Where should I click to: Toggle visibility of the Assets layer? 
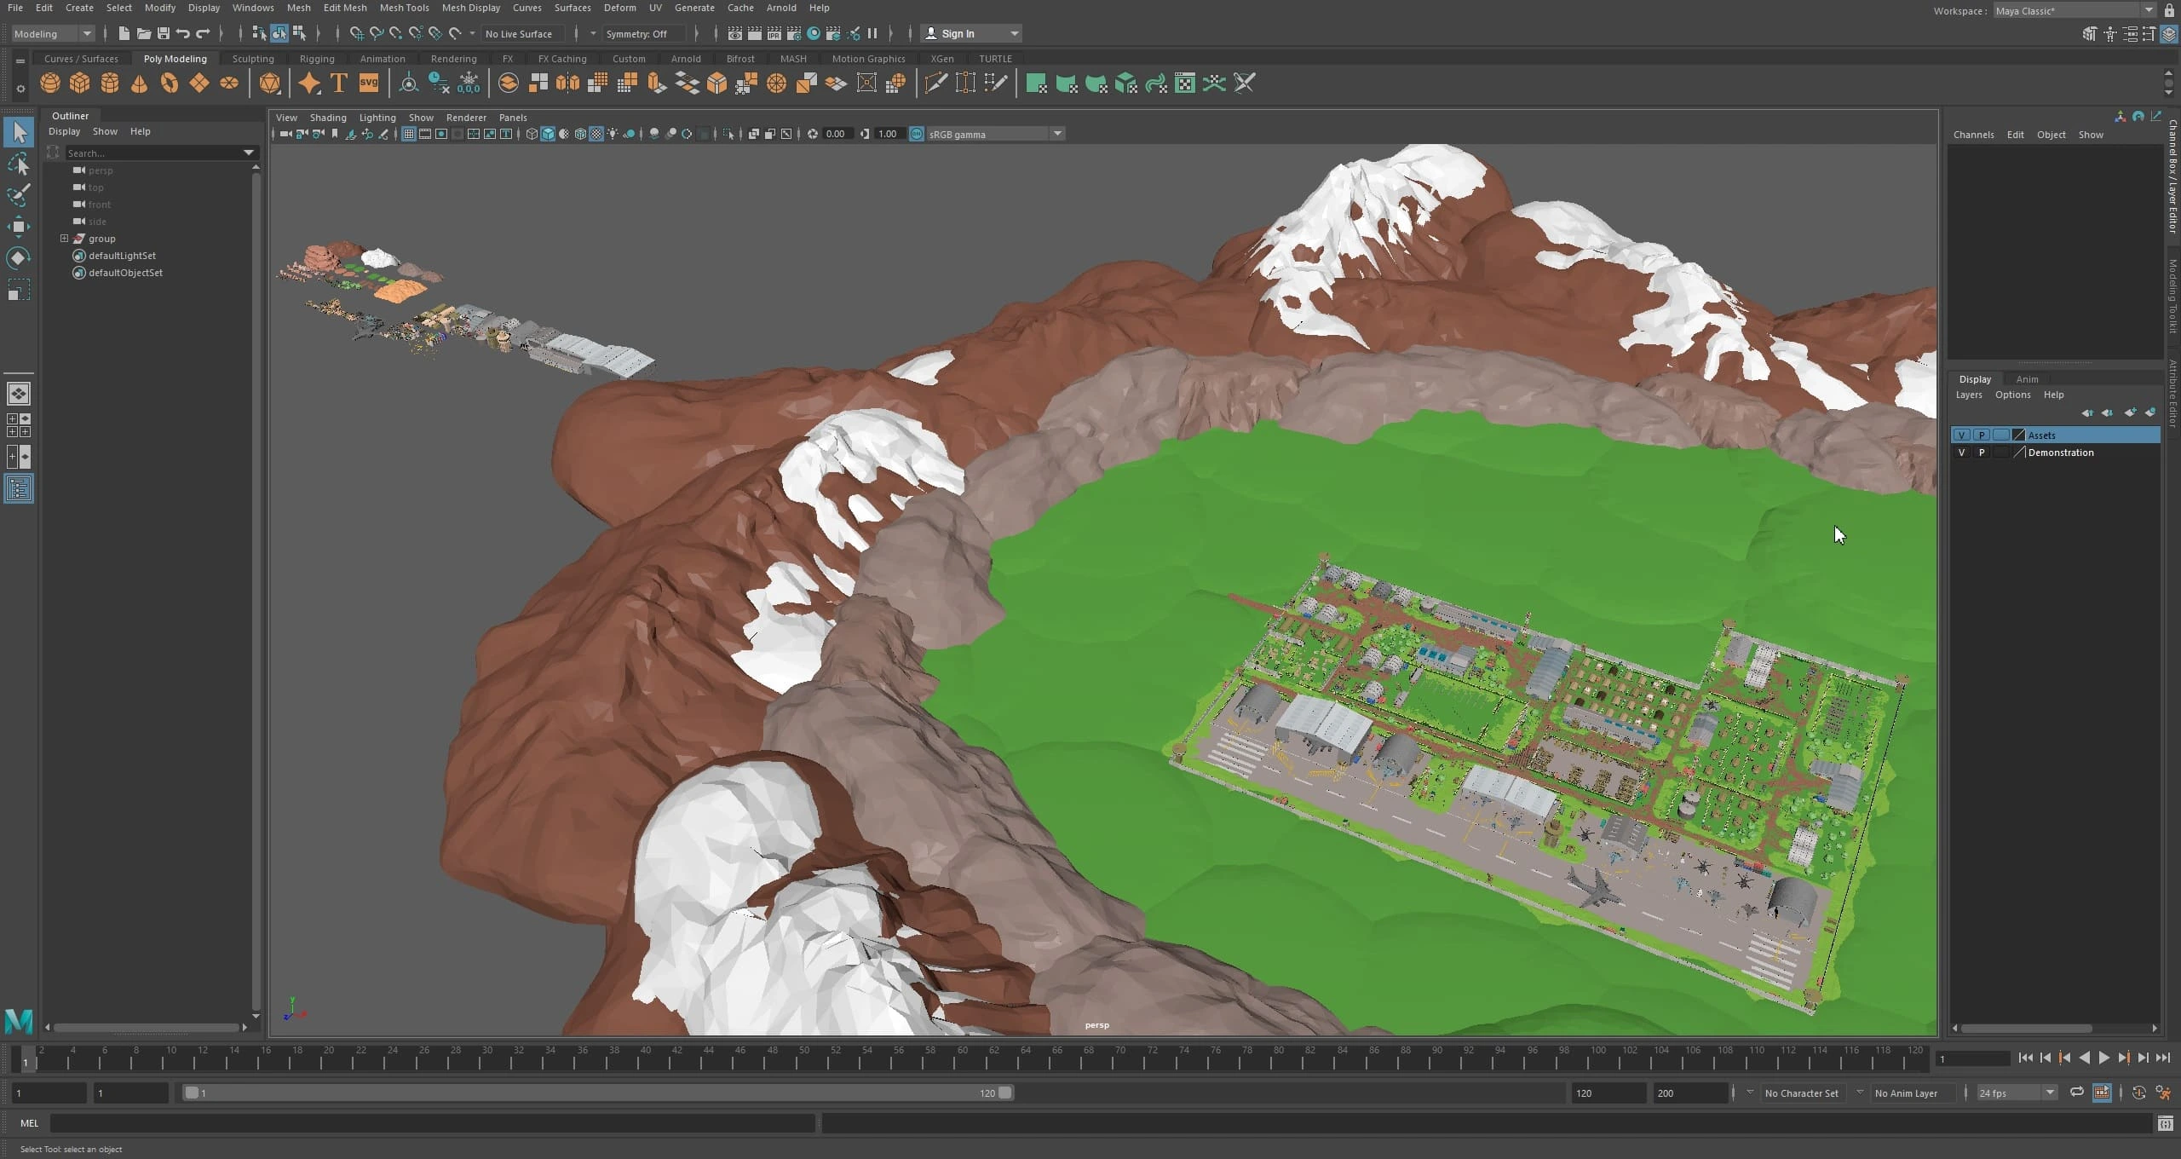1961,435
